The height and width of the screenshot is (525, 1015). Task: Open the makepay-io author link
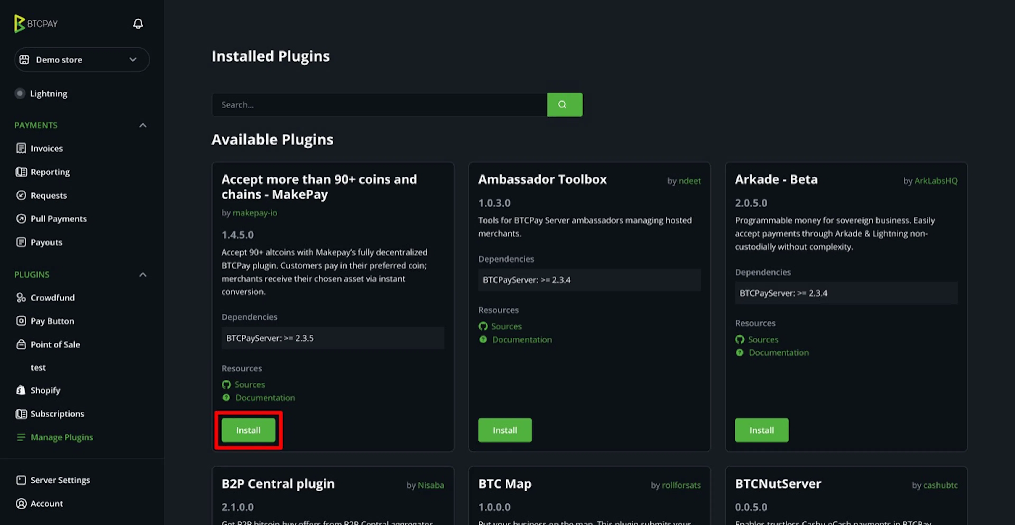255,213
